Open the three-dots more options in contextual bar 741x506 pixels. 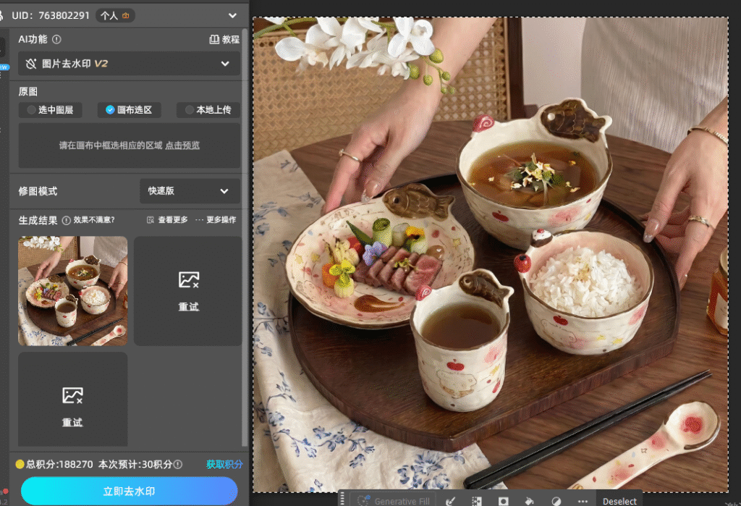point(583,501)
